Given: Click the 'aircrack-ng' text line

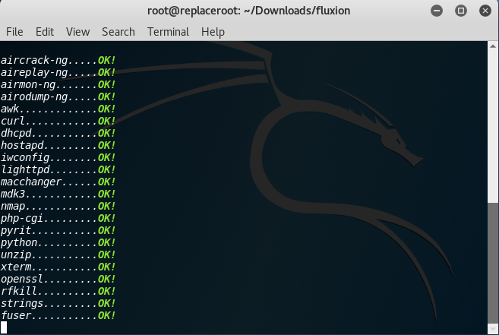Looking at the screenshot, I should tap(58, 60).
